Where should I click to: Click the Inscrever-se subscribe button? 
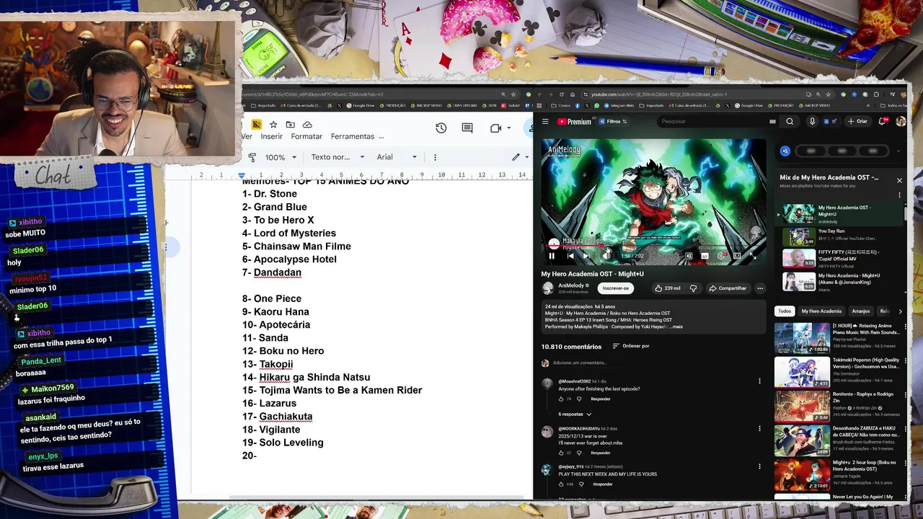615,288
